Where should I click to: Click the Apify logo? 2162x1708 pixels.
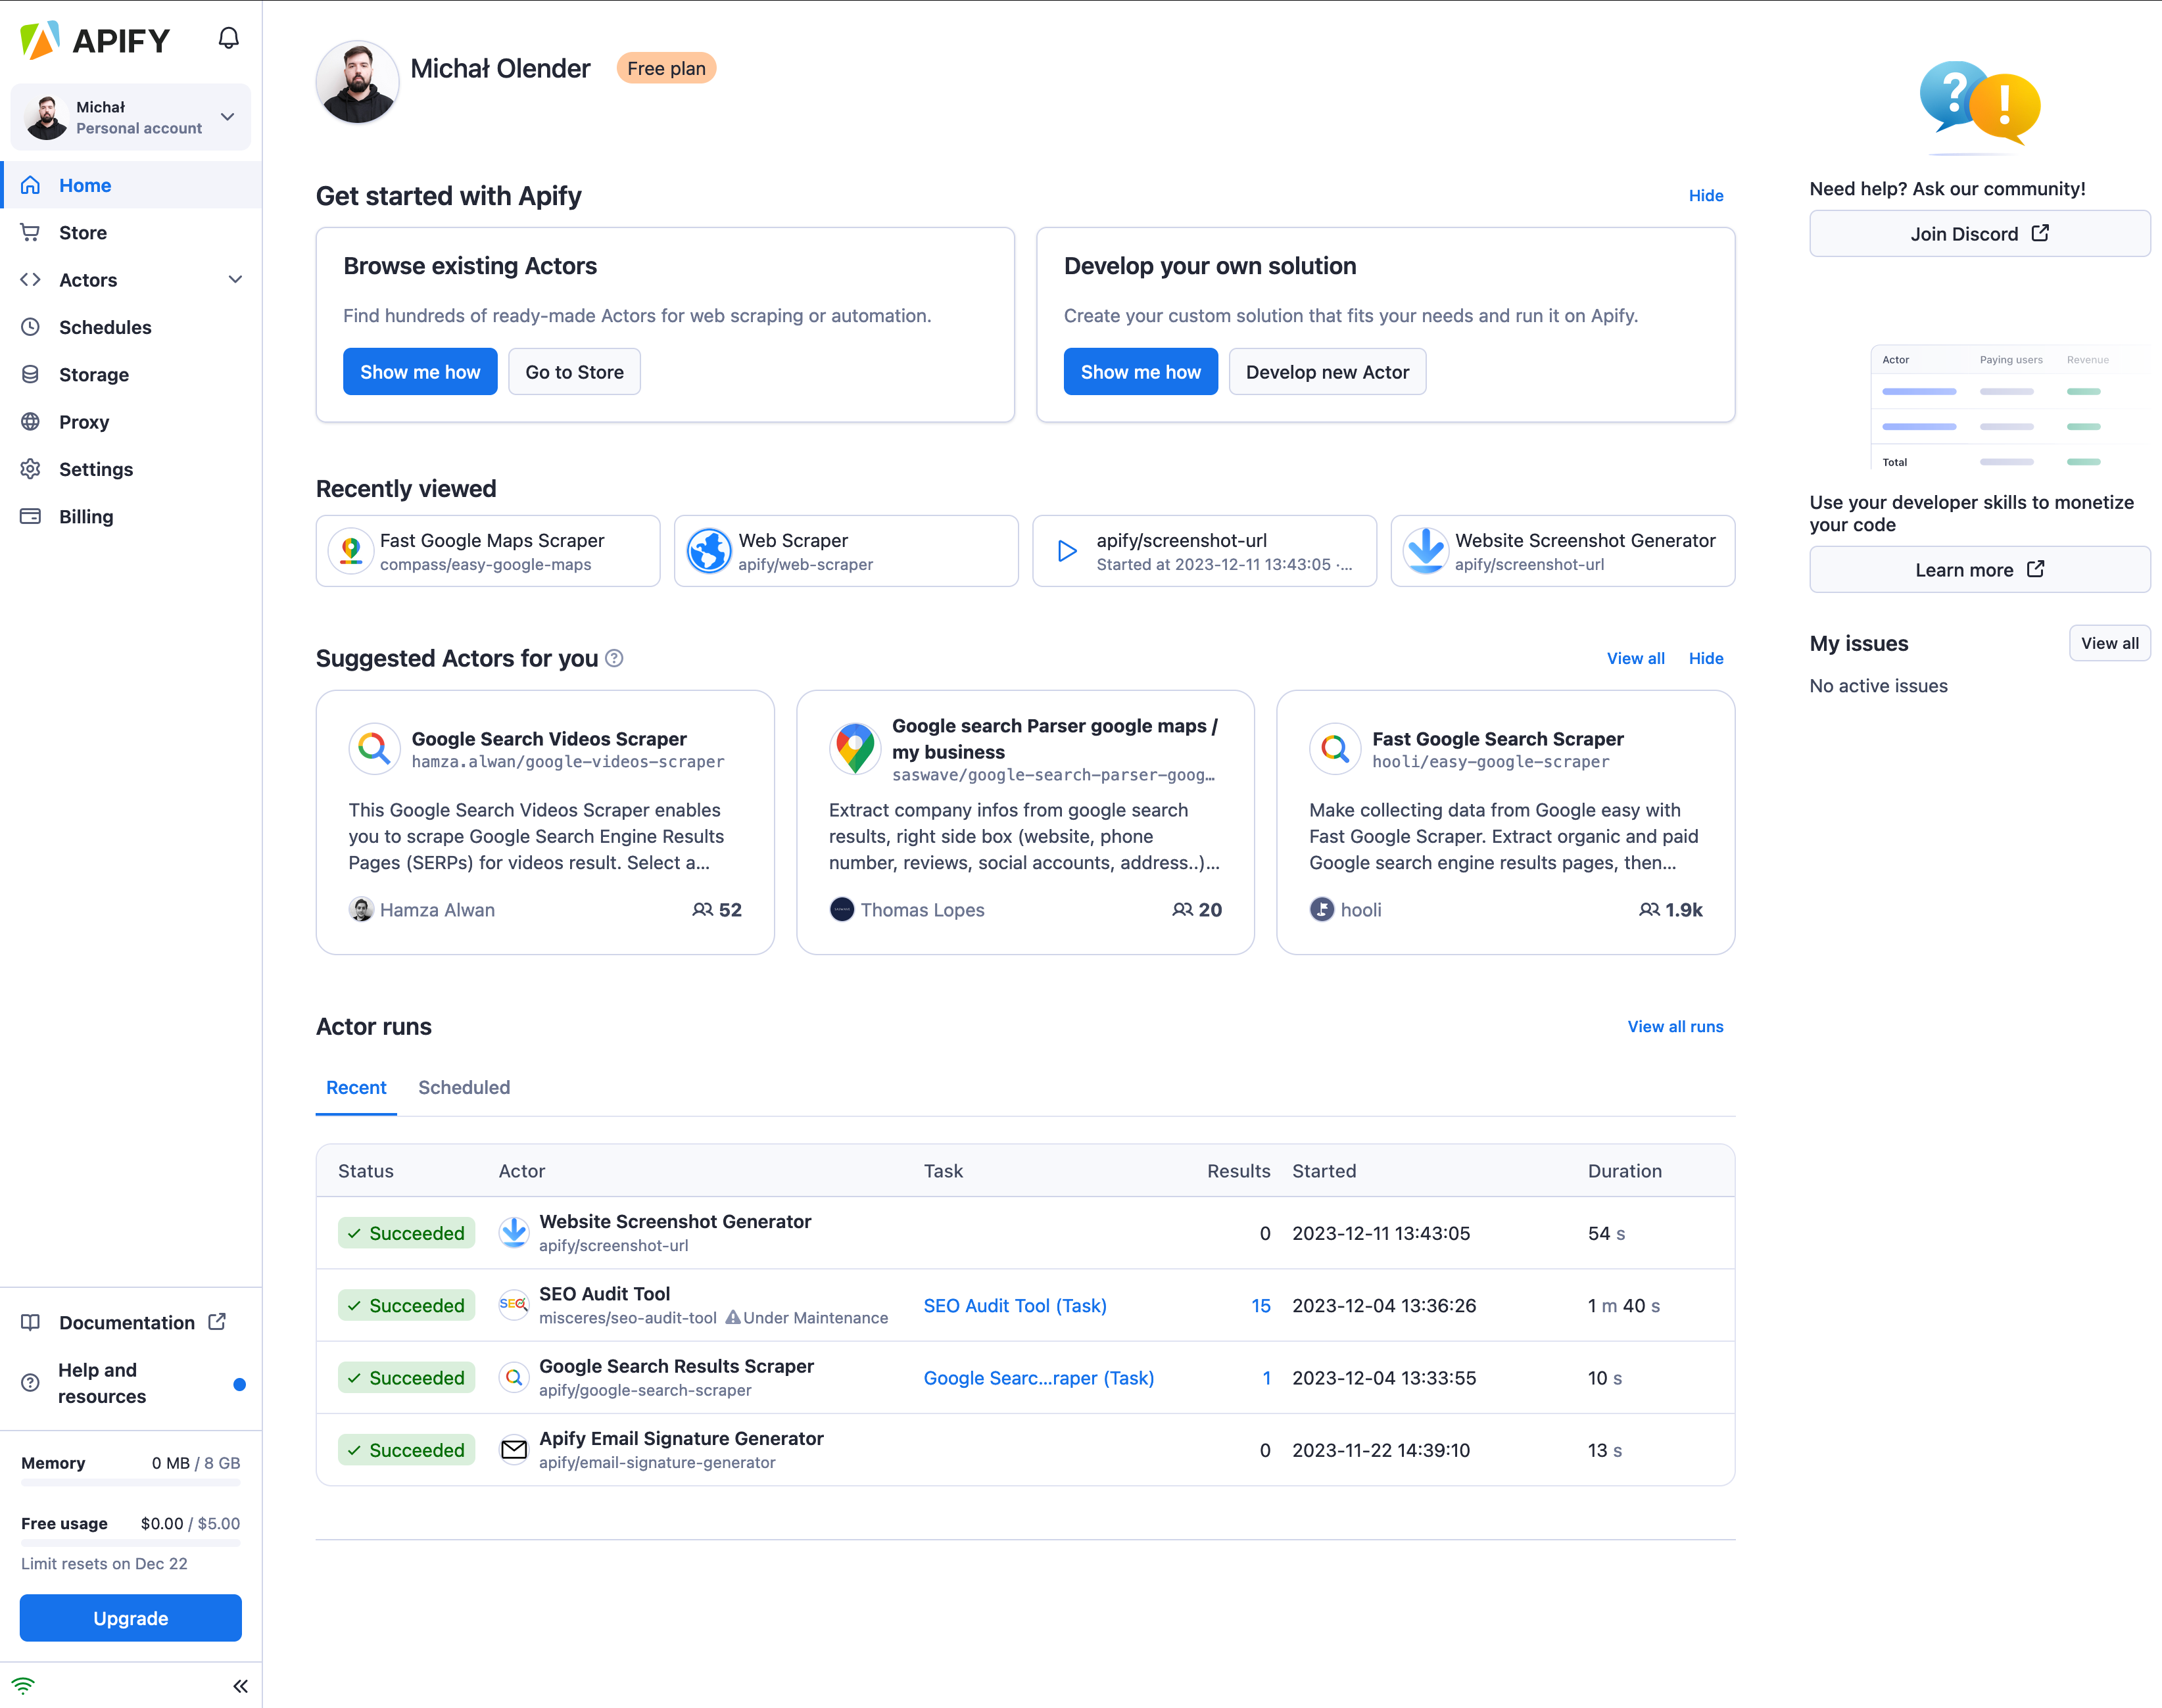point(95,41)
